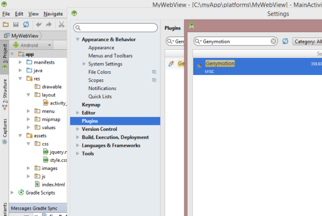322x216 pixels.
Task: Switch to the Structure side tab
Action: pos(5,91)
